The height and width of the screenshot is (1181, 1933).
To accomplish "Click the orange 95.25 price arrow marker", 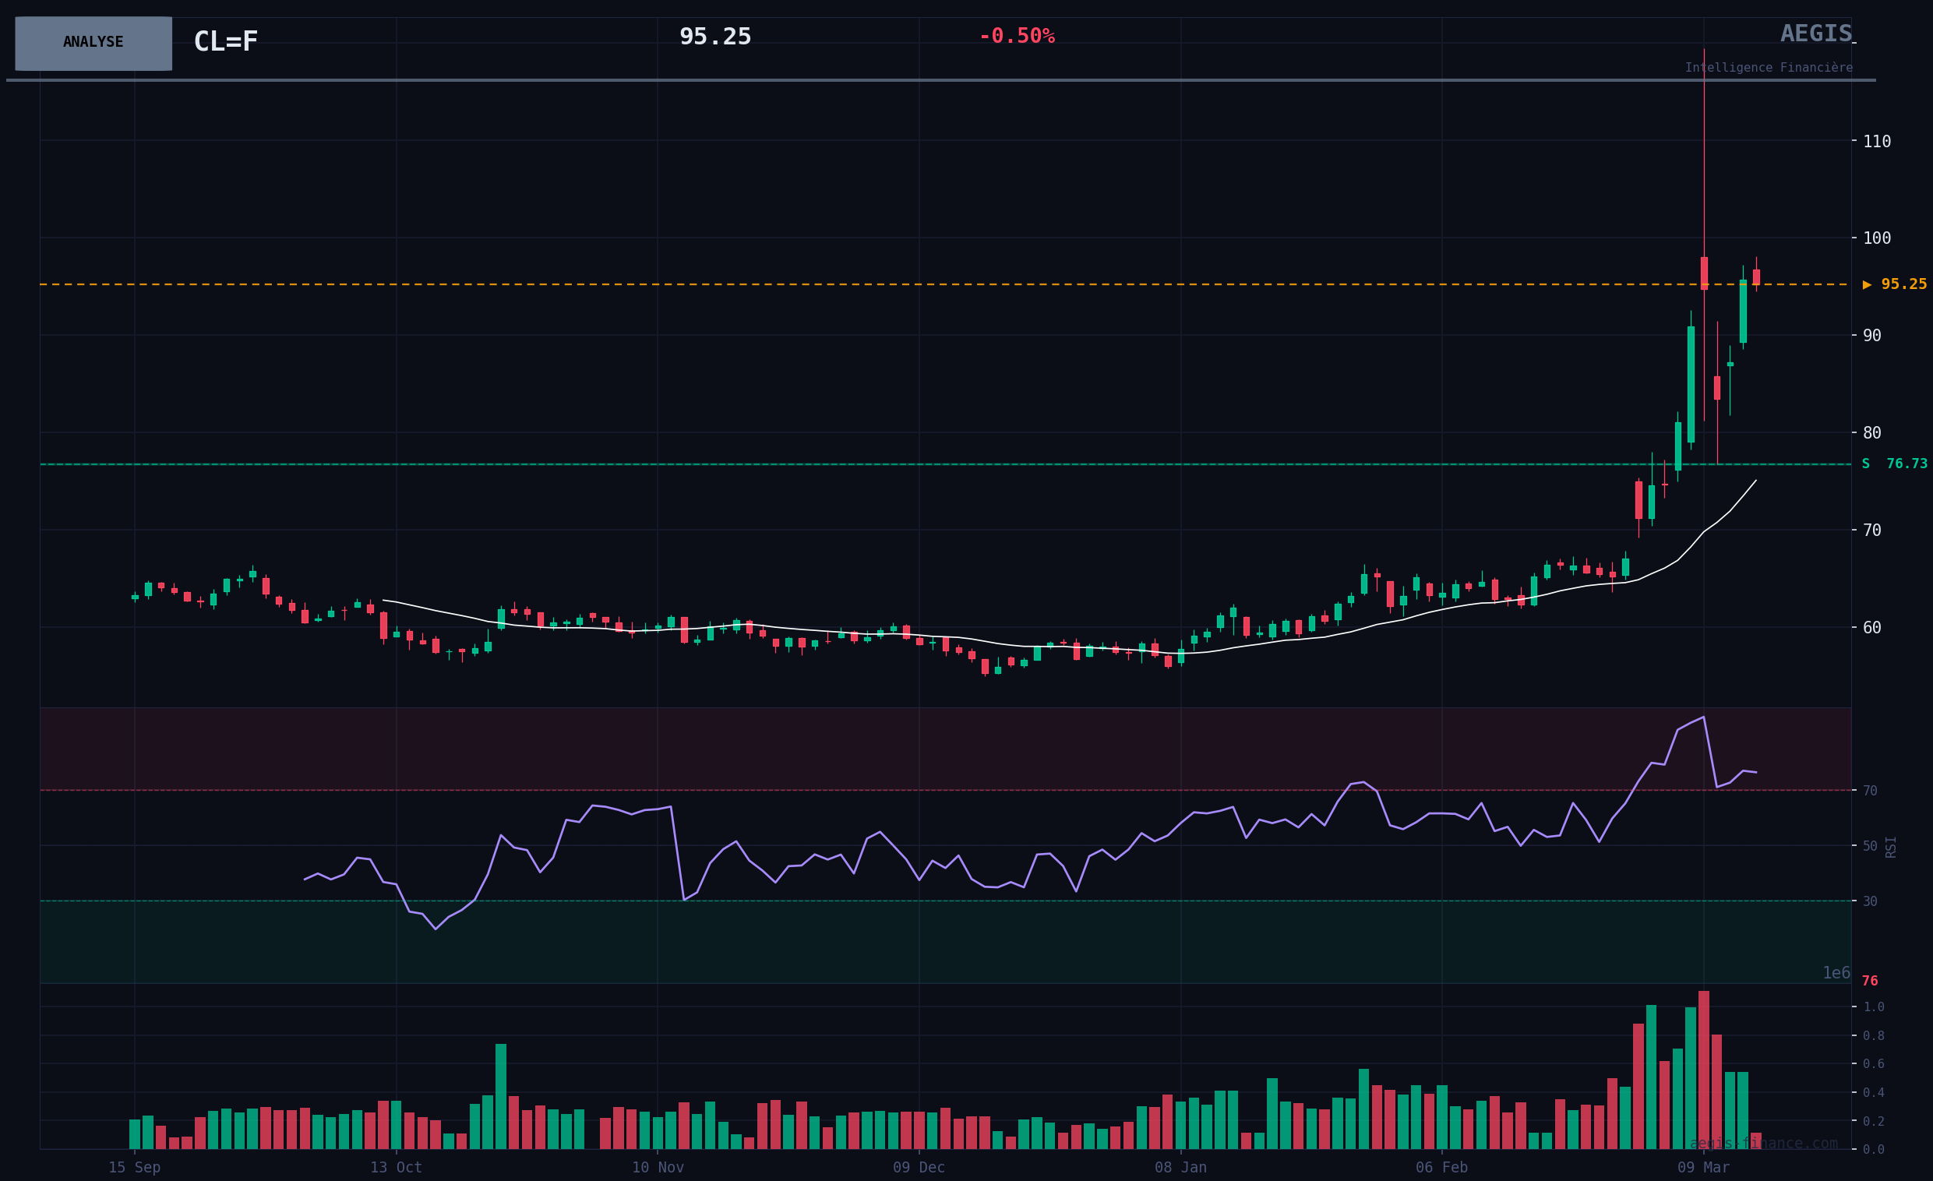I will [x=1894, y=284].
